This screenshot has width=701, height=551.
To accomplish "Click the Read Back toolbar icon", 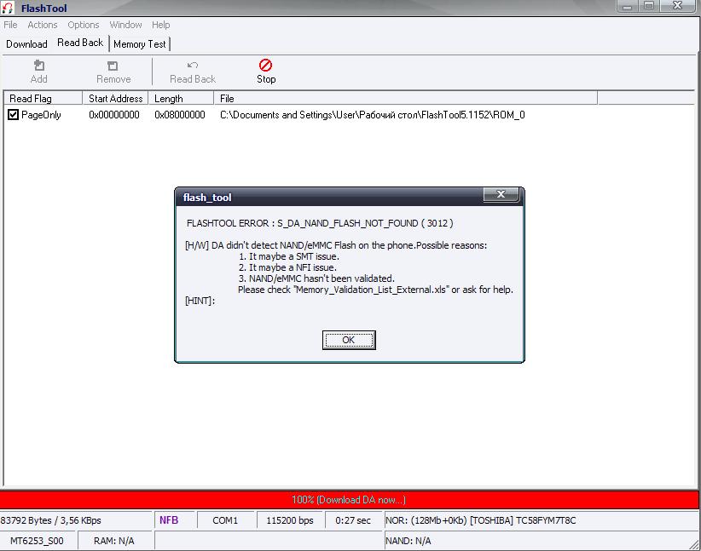I will pyautogui.click(x=193, y=66).
